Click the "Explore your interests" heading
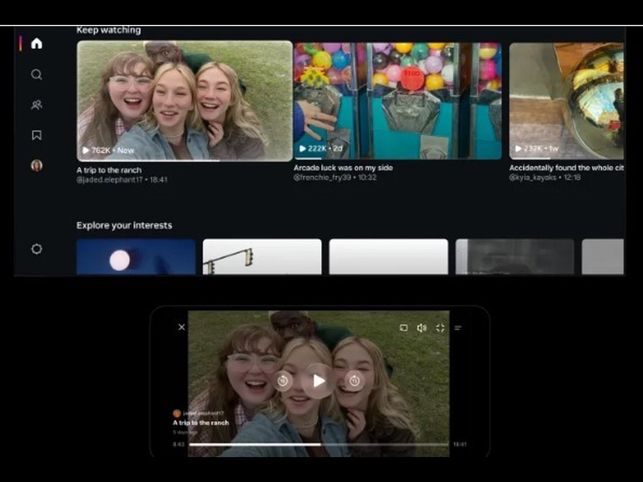The width and height of the screenshot is (643, 482). (x=125, y=226)
